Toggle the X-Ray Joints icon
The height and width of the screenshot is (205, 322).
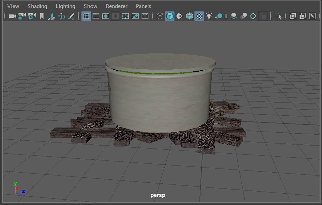tap(312, 16)
